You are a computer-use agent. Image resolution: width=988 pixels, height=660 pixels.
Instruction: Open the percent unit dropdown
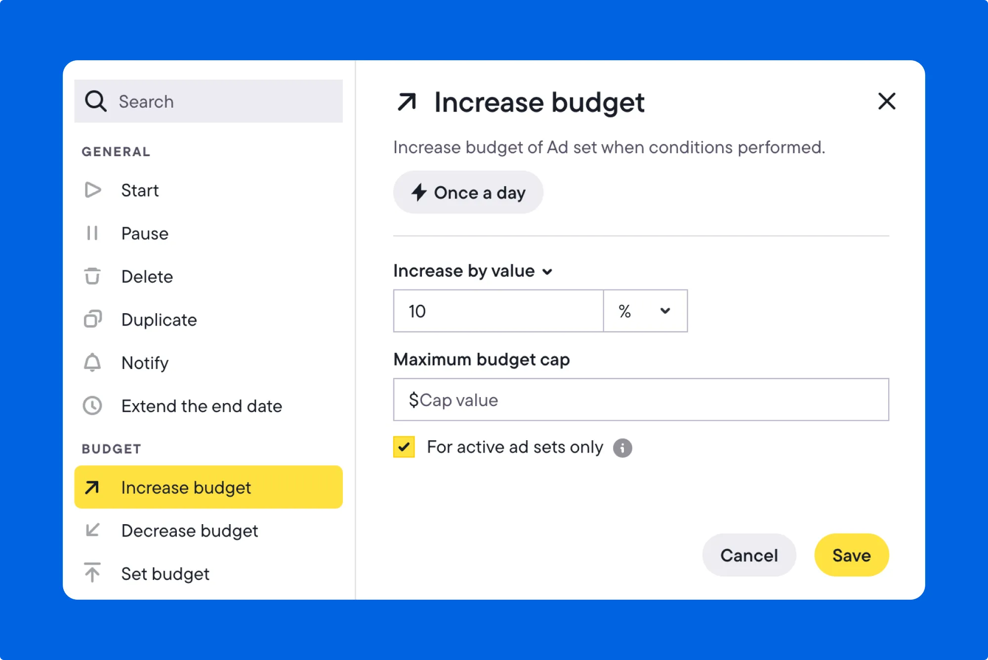(645, 311)
